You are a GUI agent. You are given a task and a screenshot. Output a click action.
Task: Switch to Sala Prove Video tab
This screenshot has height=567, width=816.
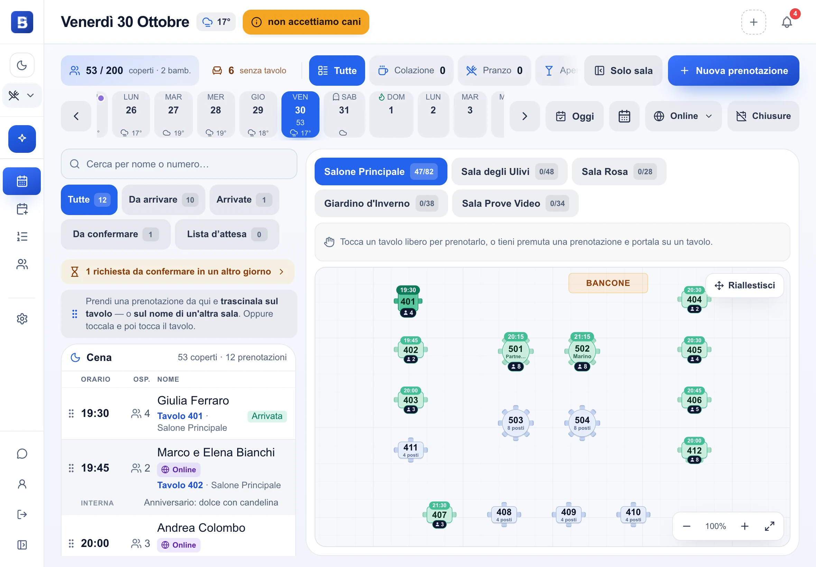coord(515,203)
